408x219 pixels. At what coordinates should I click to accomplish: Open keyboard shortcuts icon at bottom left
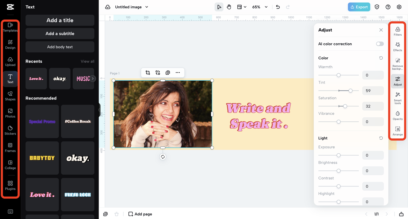(x=10, y=211)
